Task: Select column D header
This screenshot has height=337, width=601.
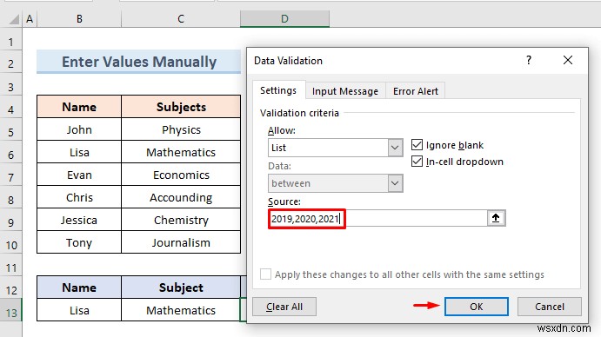Action: [x=284, y=19]
